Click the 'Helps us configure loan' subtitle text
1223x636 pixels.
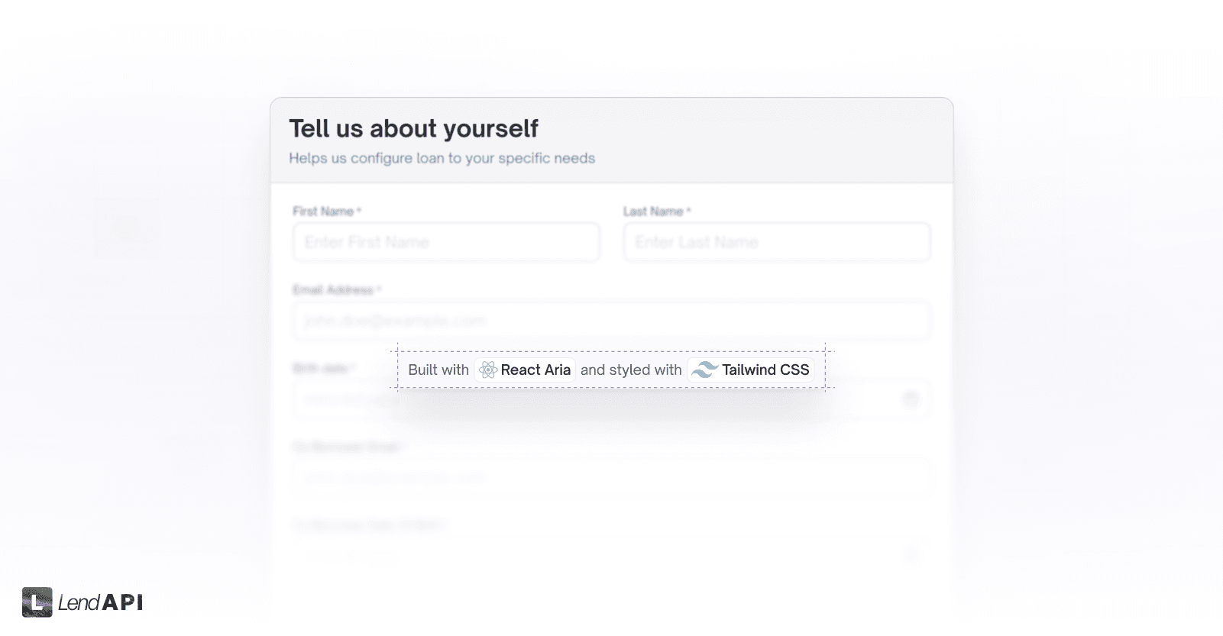click(x=443, y=158)
